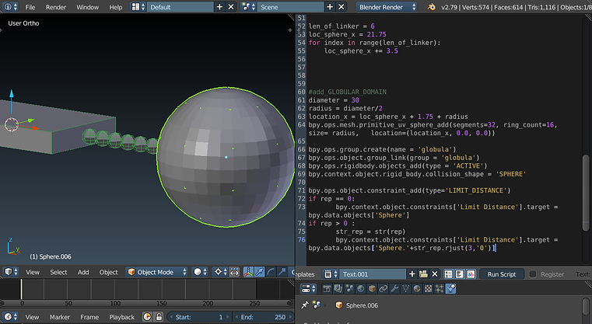Open the Window menu
This screenshot has height=324, width=592.
tap(88, 7)
